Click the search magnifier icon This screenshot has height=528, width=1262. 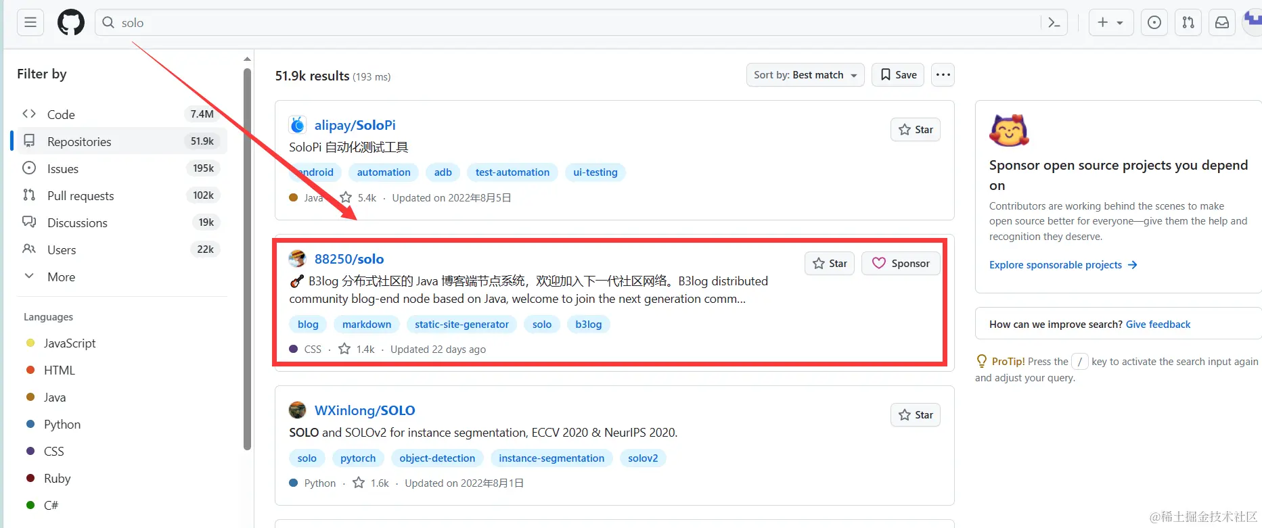pos(108,22)
